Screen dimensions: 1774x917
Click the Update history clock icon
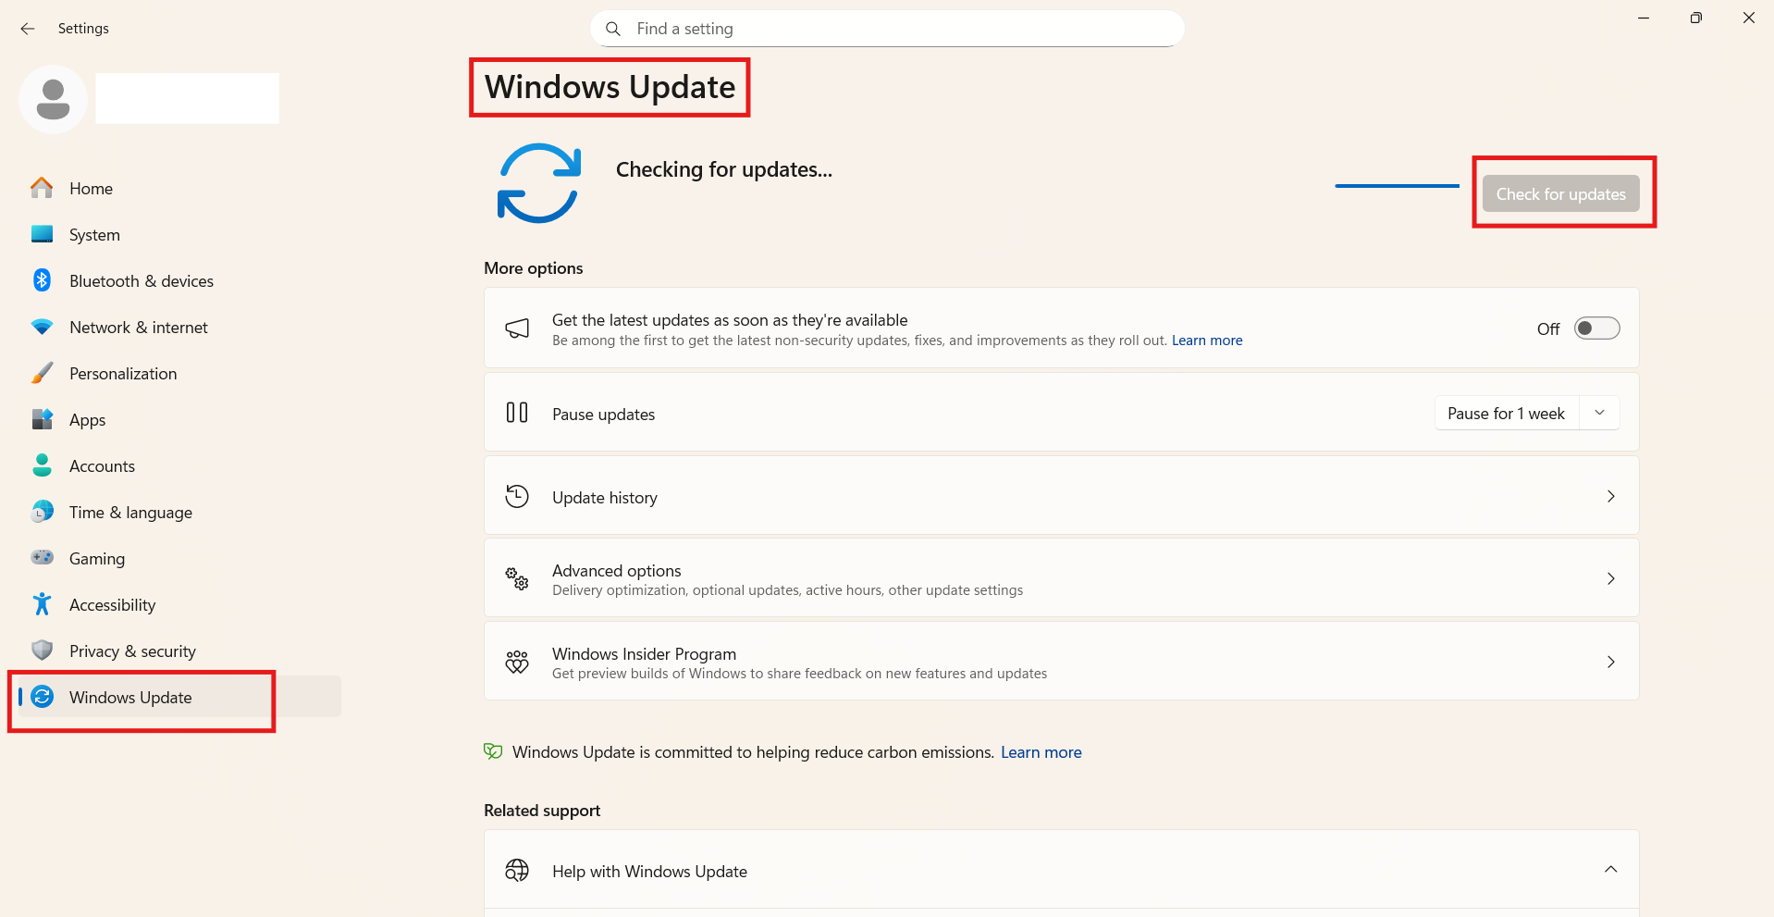pyautogui.click(x=517, y=496)
